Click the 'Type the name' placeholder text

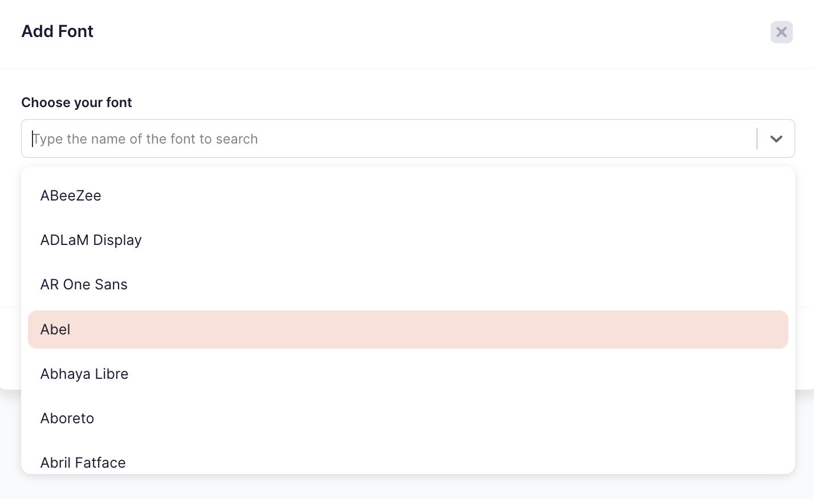coord(145,139)
